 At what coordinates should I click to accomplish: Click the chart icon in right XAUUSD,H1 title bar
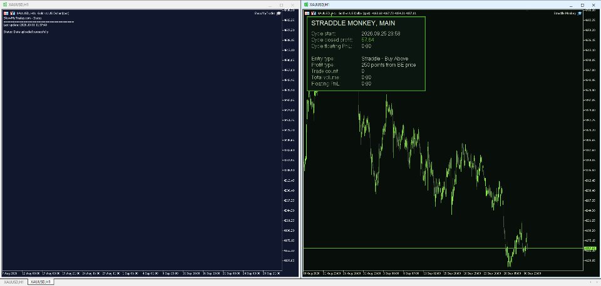tap(306, 4)
